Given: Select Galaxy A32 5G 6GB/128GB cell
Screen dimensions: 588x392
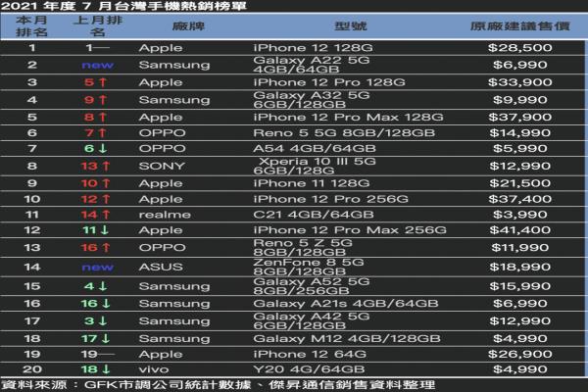Looking at the screenshot, I should 312,100.
